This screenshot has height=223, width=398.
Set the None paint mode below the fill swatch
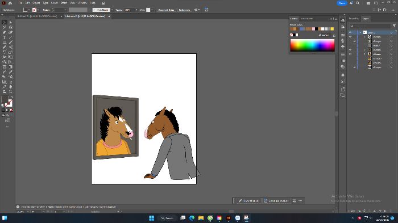(11, 110)
